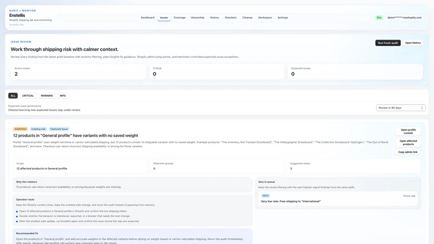Click the heading Work through shipping risk
Image resolution: width=434 pixels, height=244 pixels.
65,49
